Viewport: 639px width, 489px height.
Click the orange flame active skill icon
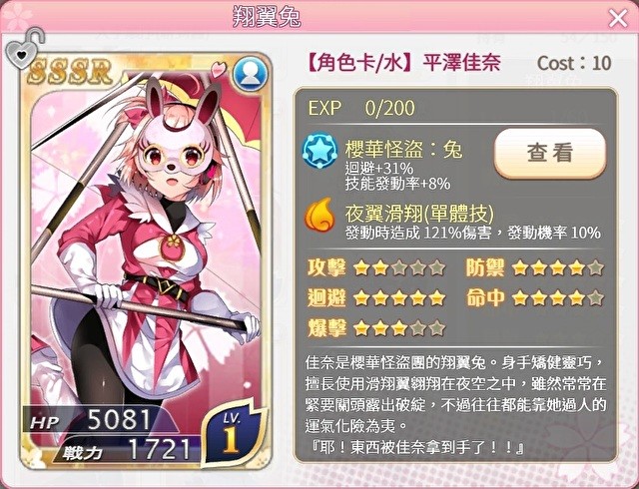point(319,215)
